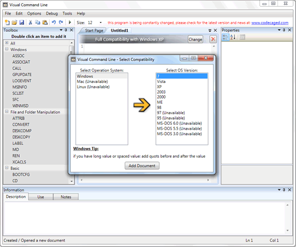
Task: Collapse the Basic category in Toolbox
Action: pyautogui.click(x=7, y=167)
